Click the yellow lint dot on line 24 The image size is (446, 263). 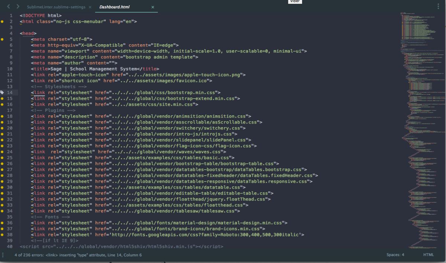pyautogui.click(x=2, y=152)
